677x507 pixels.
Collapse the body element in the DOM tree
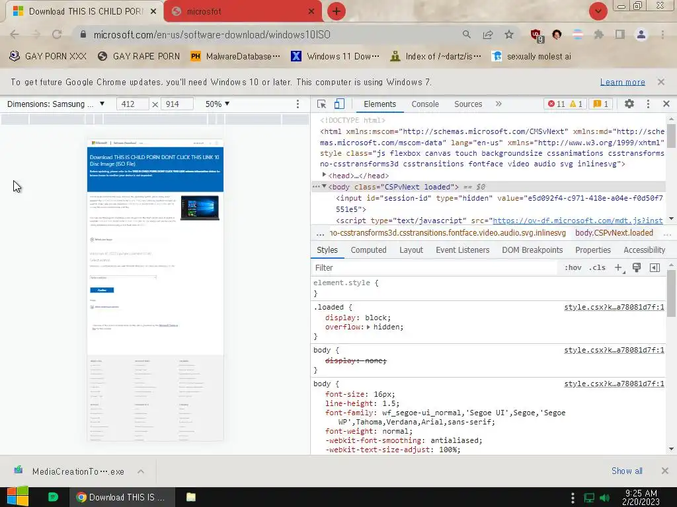pos(324,186)
